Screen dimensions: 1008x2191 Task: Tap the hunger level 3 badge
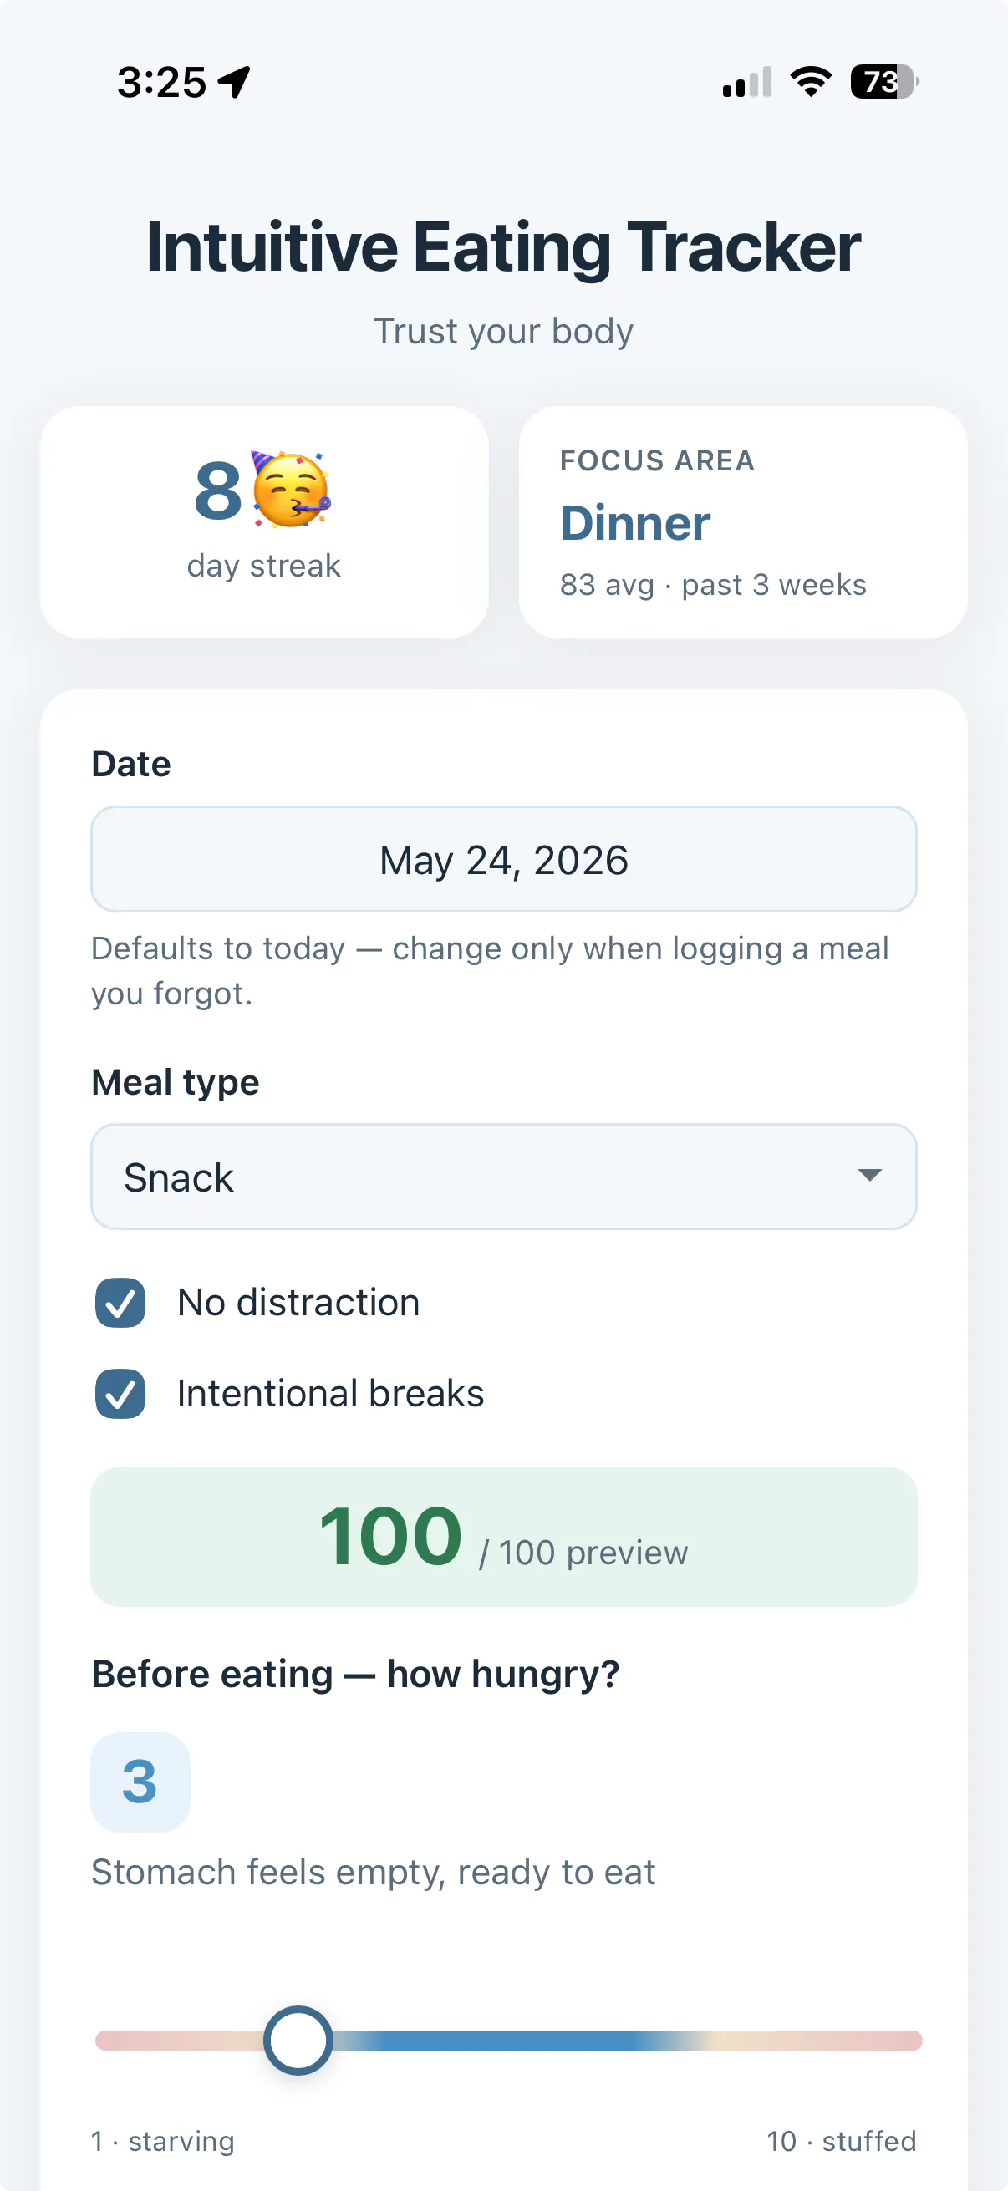click(x=140, y=1782)
